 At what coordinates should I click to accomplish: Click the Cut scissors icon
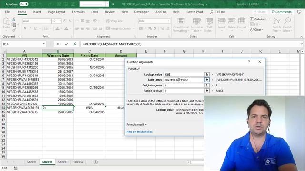(14, 19)
